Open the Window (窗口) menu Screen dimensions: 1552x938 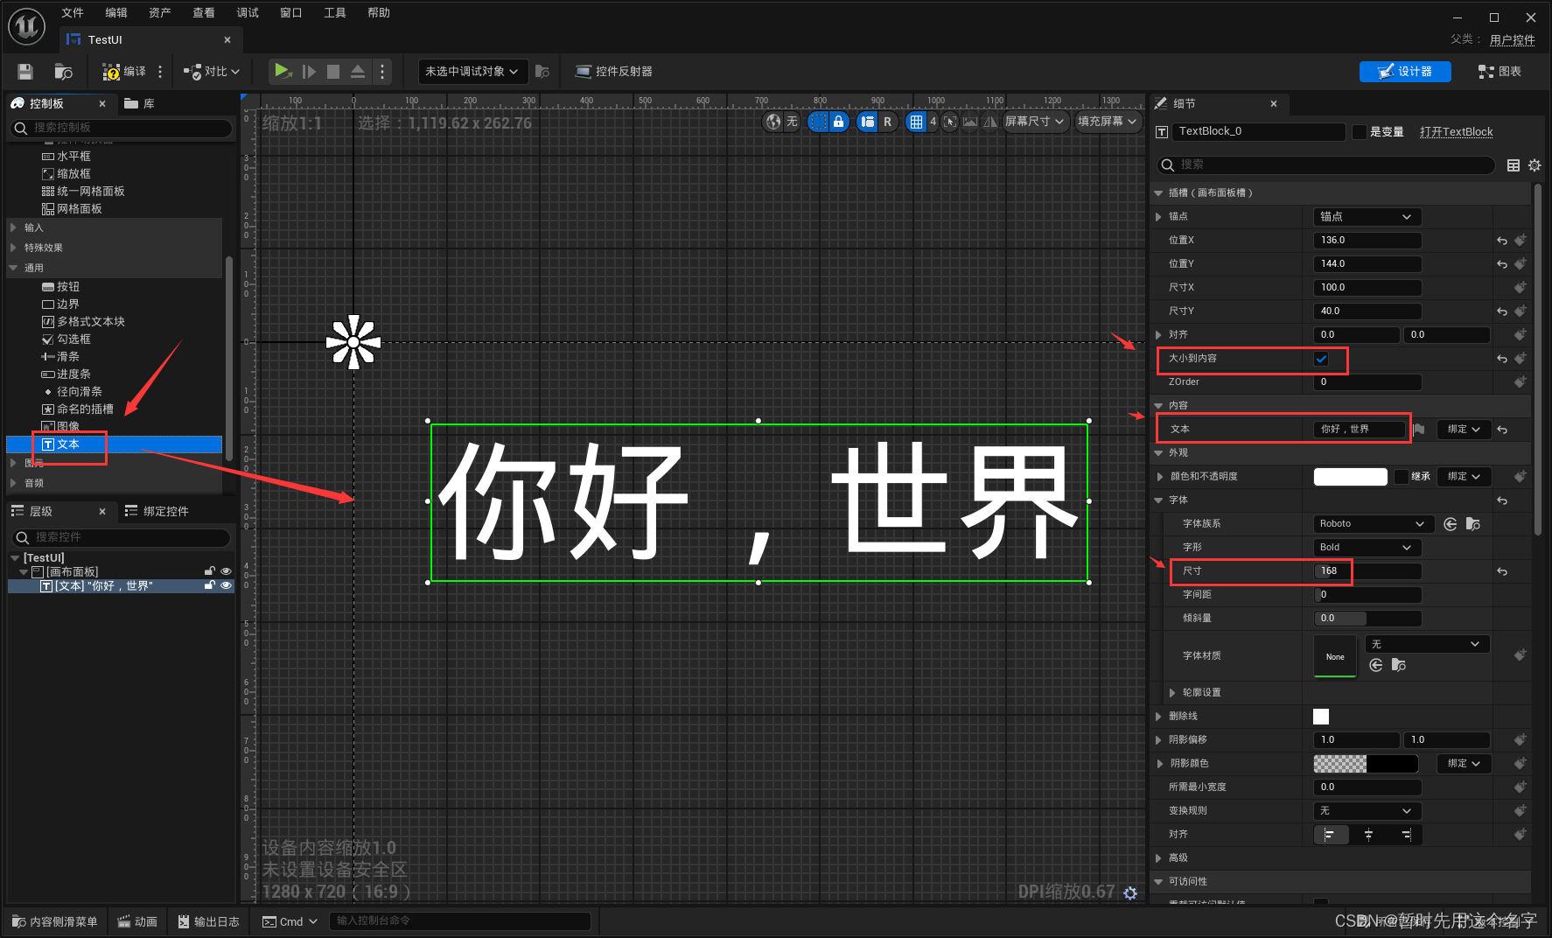pos(291,12)
